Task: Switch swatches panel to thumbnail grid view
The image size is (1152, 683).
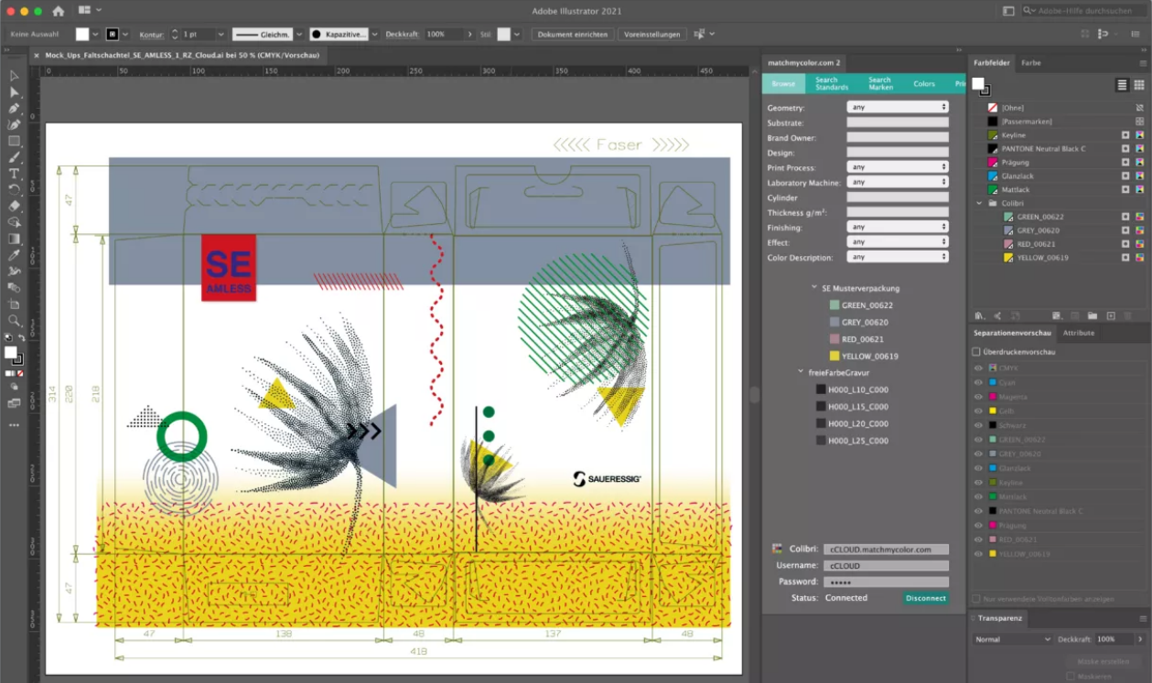Action: tap(1139, 85)
